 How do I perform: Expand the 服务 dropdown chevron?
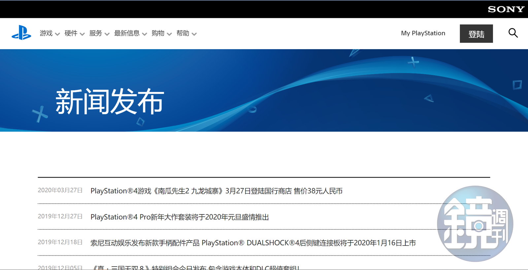click(x=107, y=34)
